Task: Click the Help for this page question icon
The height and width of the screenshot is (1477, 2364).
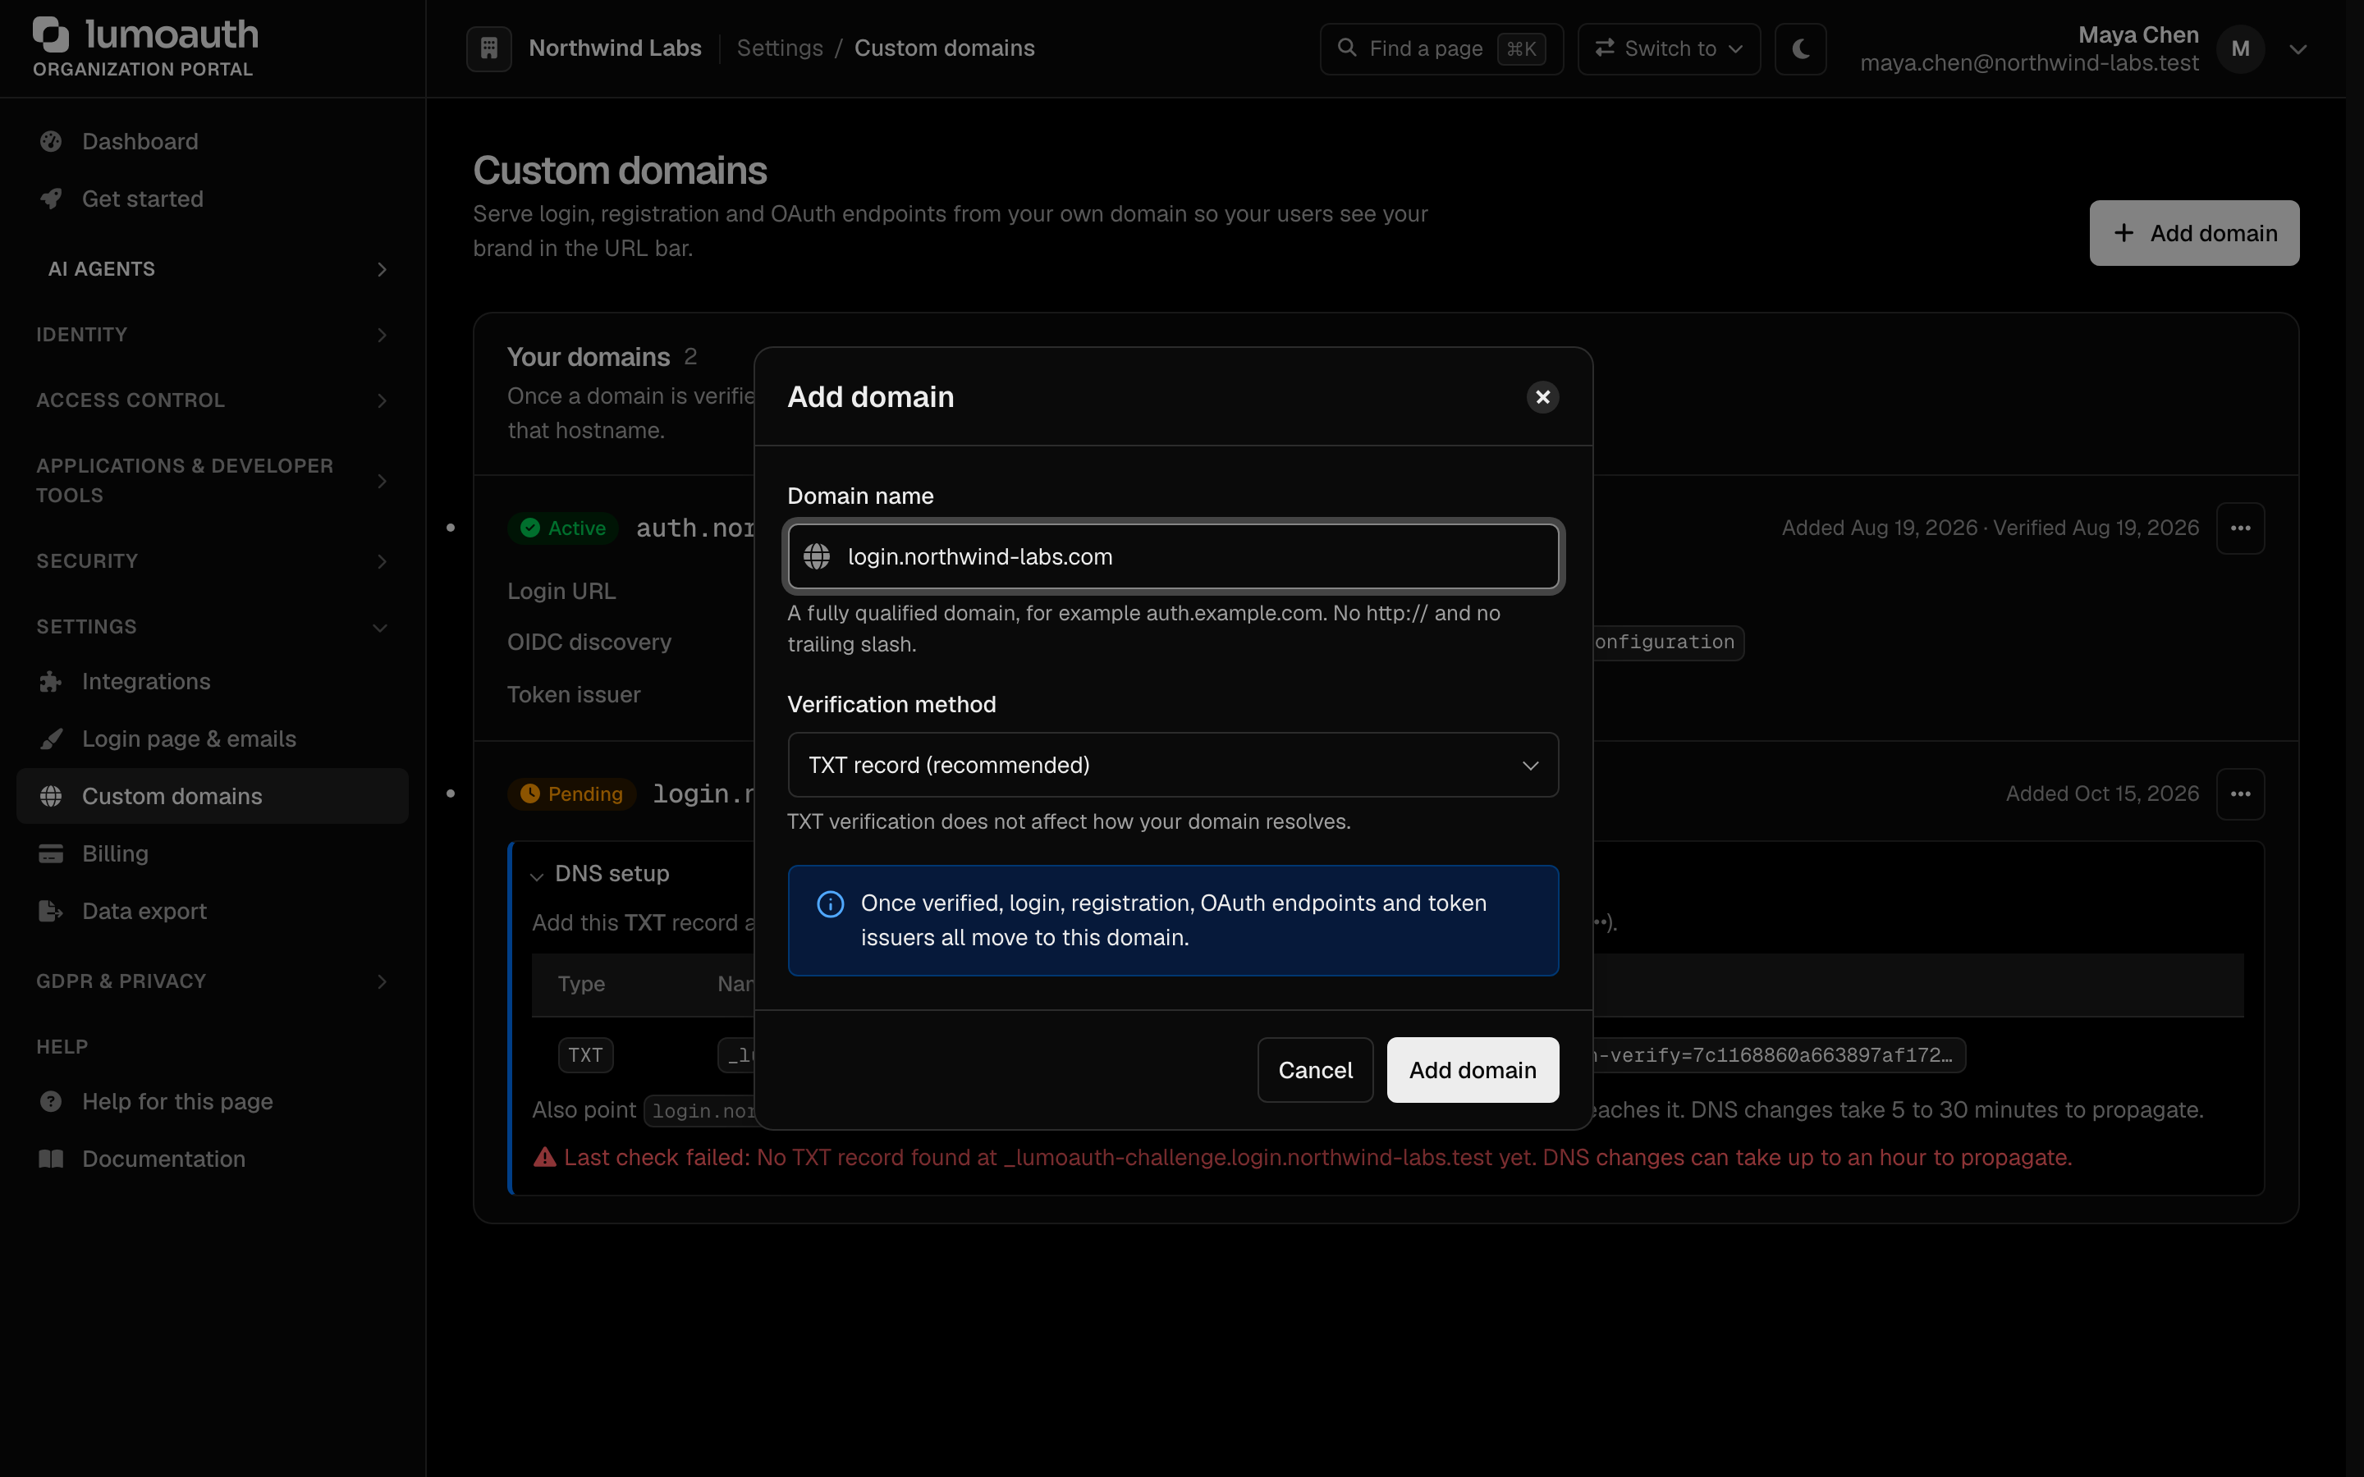Action: pos(51,1102)
